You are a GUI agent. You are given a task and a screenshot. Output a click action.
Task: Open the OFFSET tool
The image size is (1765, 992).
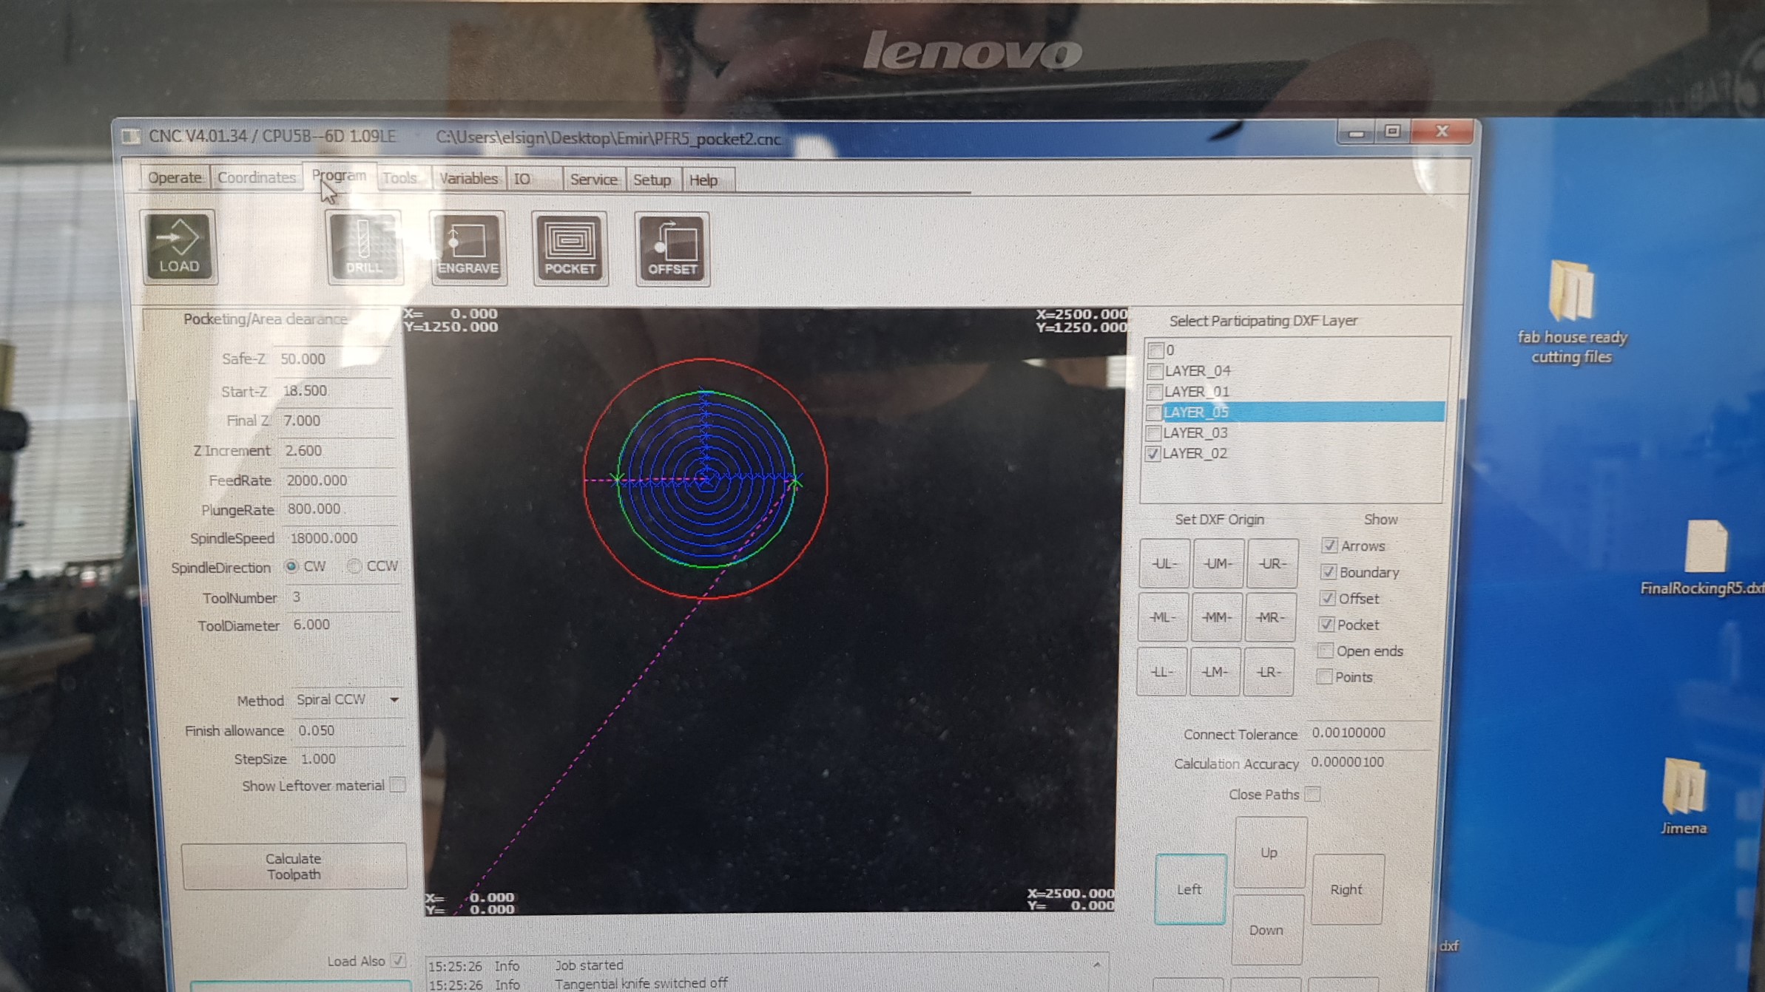tap(672, 250)
